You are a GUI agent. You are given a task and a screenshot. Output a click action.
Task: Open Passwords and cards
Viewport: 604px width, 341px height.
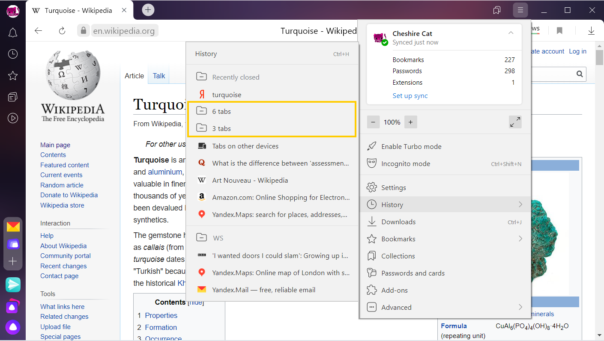446,273
